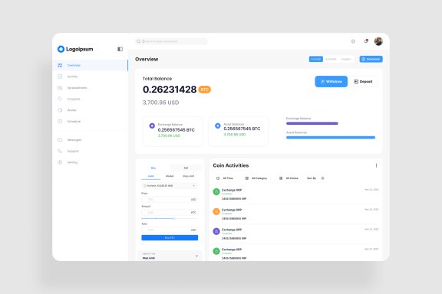Open notifications with the red dot
Viewport: 442px width, 294px height.
(x=366, y=41)
